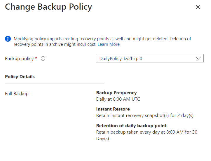Screen dimensions: 211x161
Task: Click the red required asterisk by Backup policy
Action: click(x=36, y=58)
